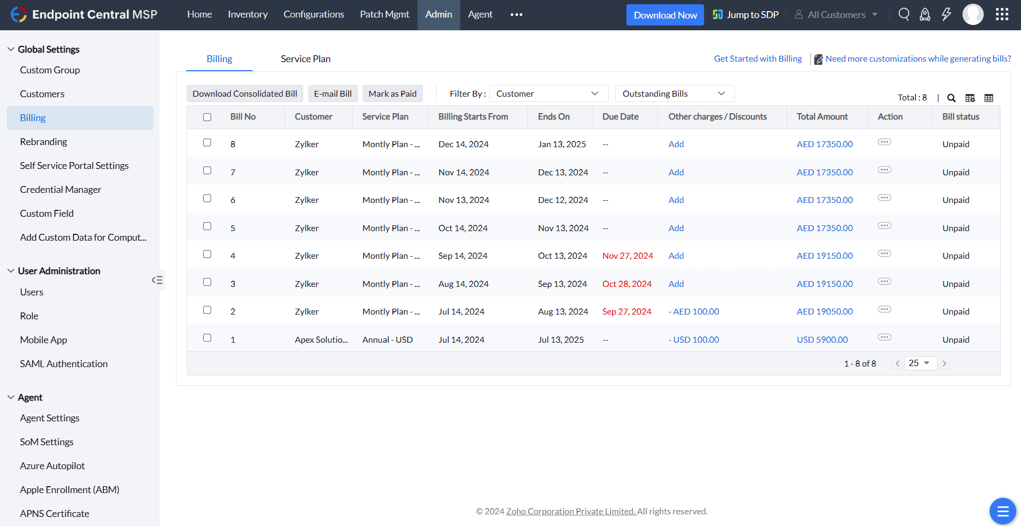The height and width of the screenshot is (526, 1021).
Task: Open the Get Started with Billing link
Action: (758, 58)
